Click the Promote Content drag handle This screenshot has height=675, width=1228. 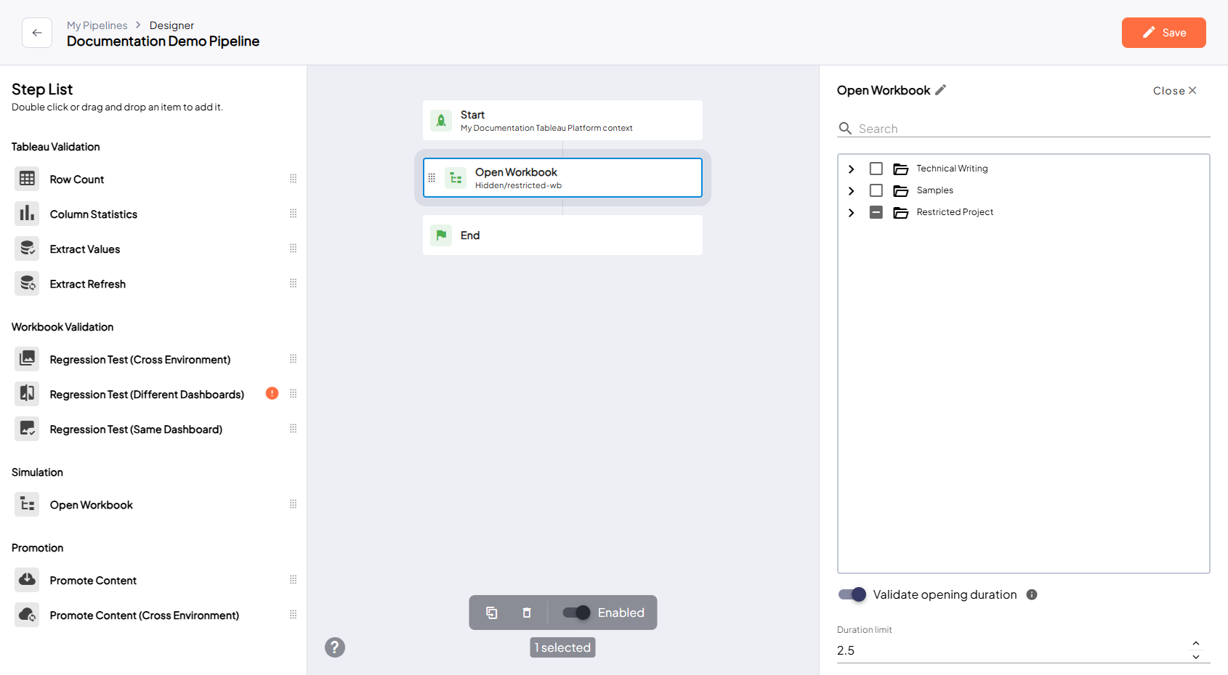(294, 580)
